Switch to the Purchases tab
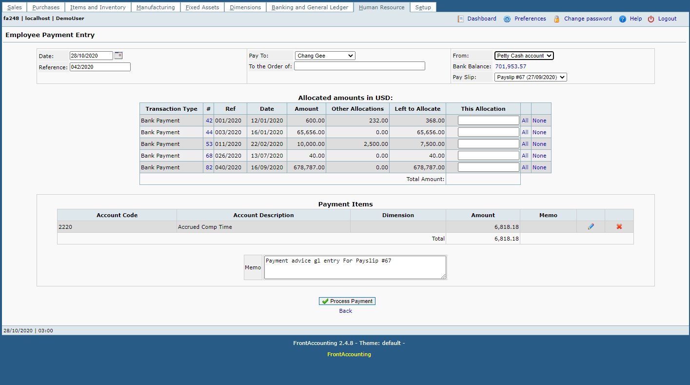The width and height of the screenshot is (690, 385). [46, 7]
